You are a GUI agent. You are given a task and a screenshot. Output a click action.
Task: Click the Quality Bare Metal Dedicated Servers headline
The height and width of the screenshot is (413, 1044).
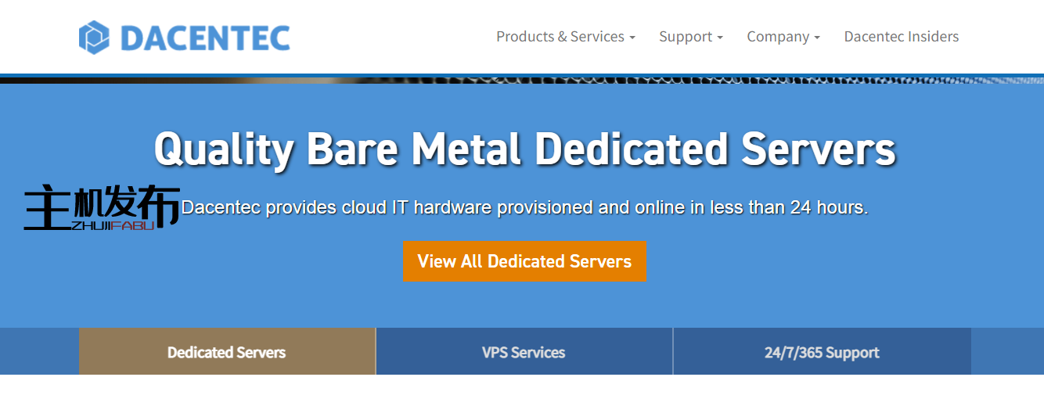(x=524, y=148)
